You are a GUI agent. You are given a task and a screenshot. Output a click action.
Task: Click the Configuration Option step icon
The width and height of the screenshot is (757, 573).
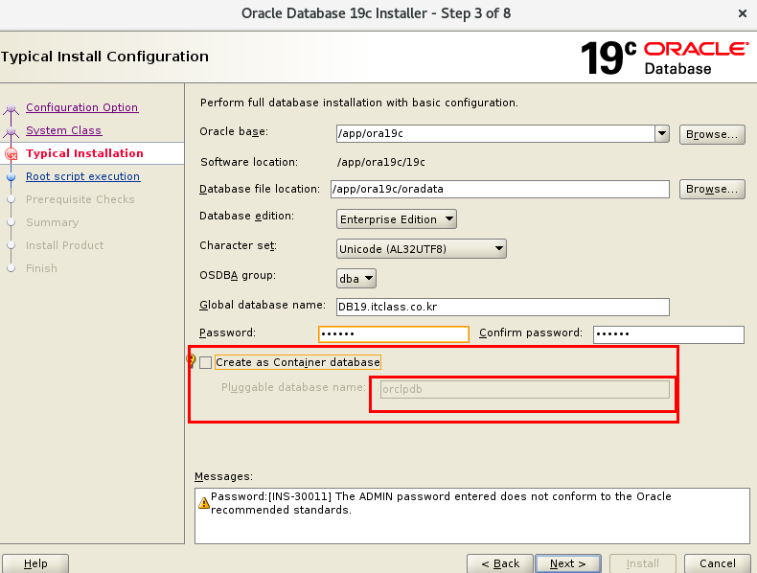pos(11,109)
